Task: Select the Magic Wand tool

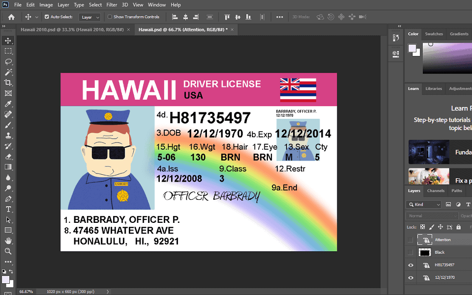Action: [x=8, y=72]
